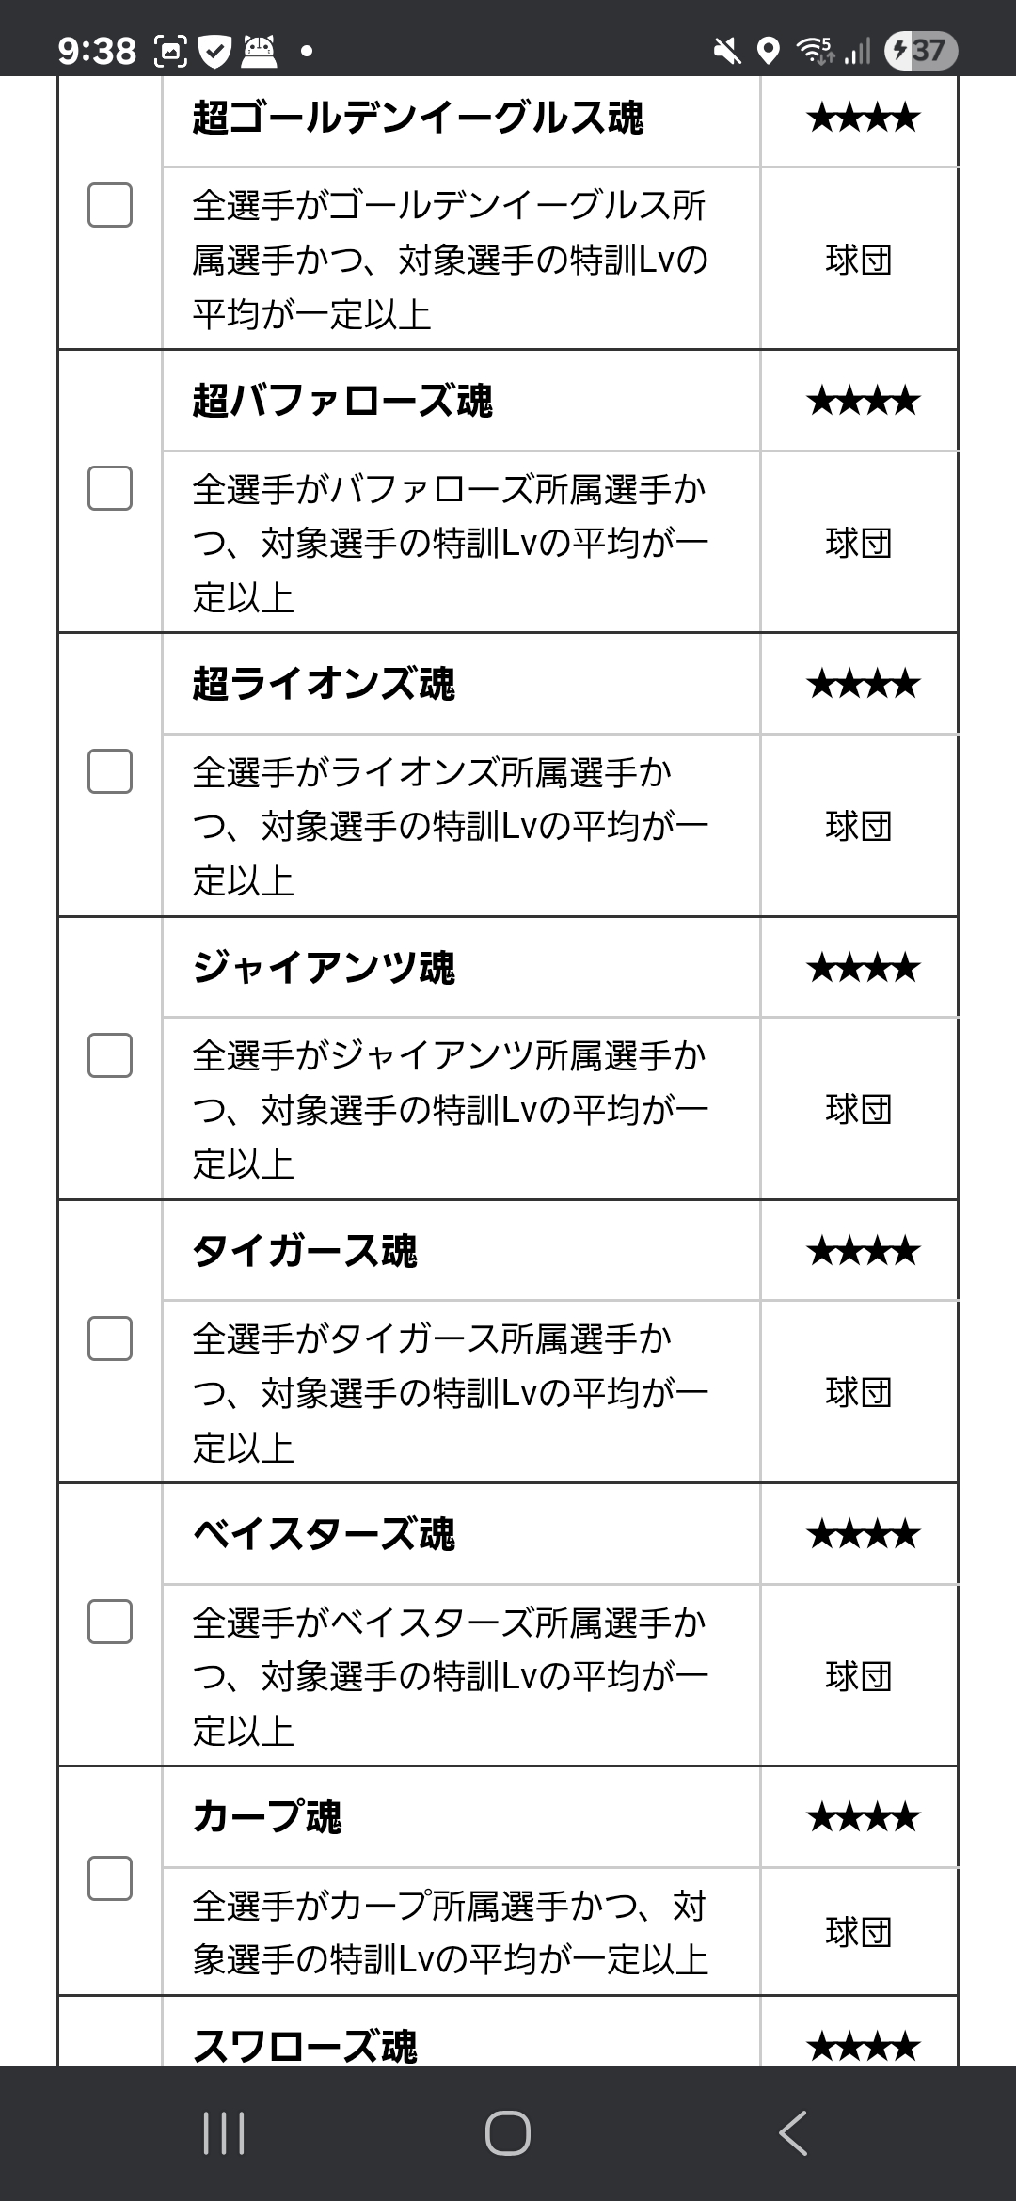Screen dimensions: 1016x2201
Task: Check the 超ゴールデンイーグルス魂 checkbox
Action: click(110, 205)
